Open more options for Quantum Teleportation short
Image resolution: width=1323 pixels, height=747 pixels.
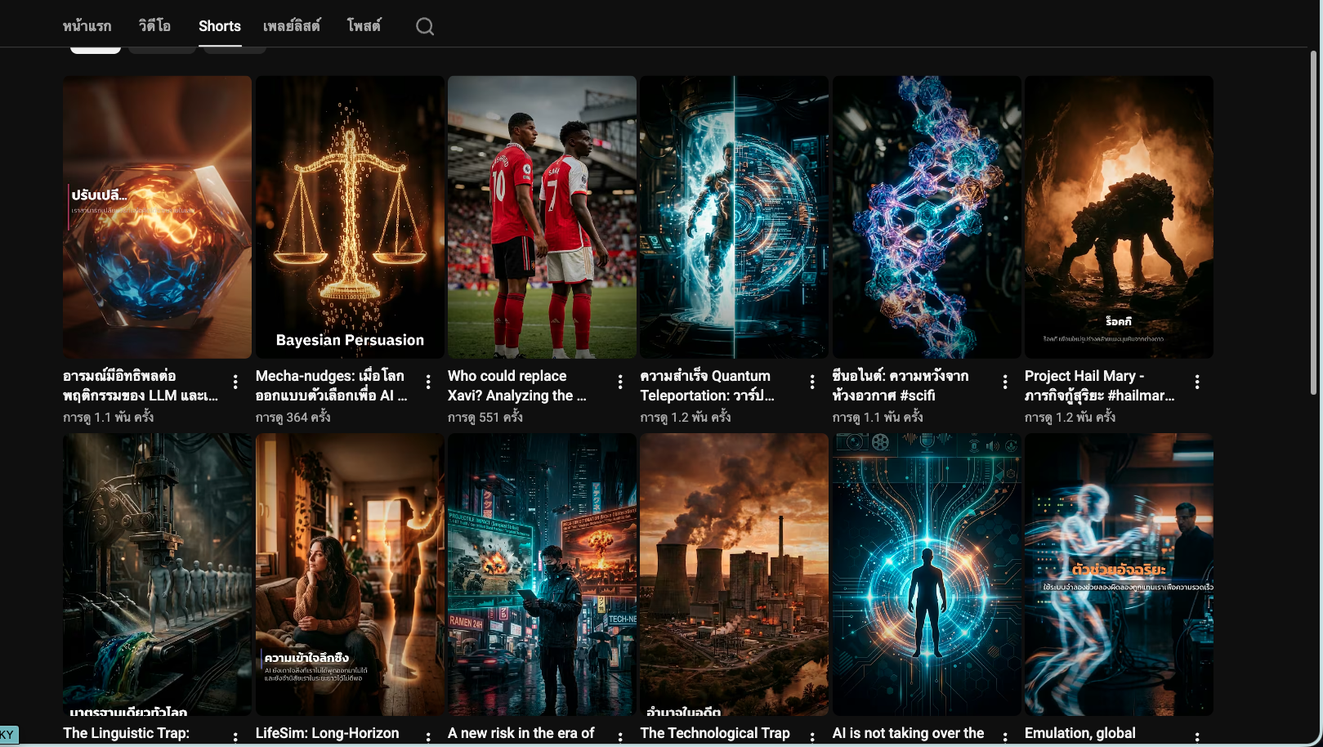tap(812, 382)
